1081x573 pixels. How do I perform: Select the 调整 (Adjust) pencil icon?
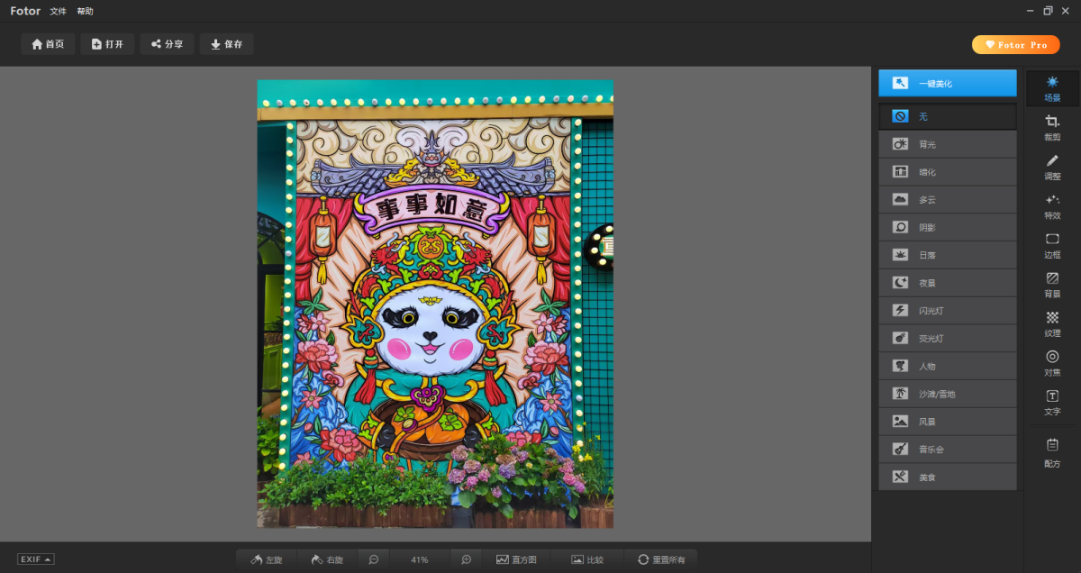1052,166
